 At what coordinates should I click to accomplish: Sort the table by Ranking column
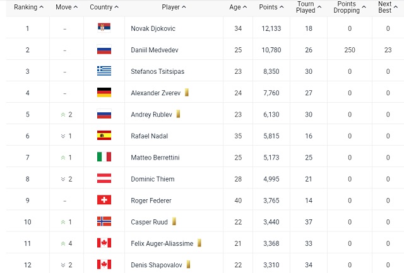click(28, 8)
